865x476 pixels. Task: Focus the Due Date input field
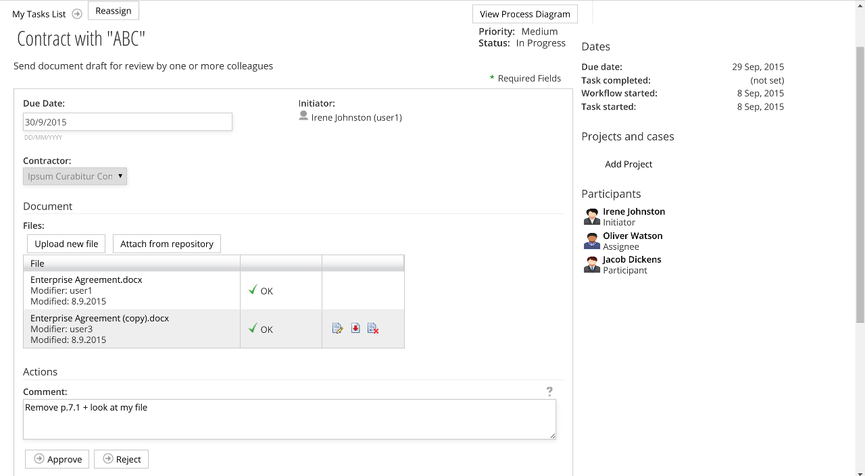(x=128, y=122)
